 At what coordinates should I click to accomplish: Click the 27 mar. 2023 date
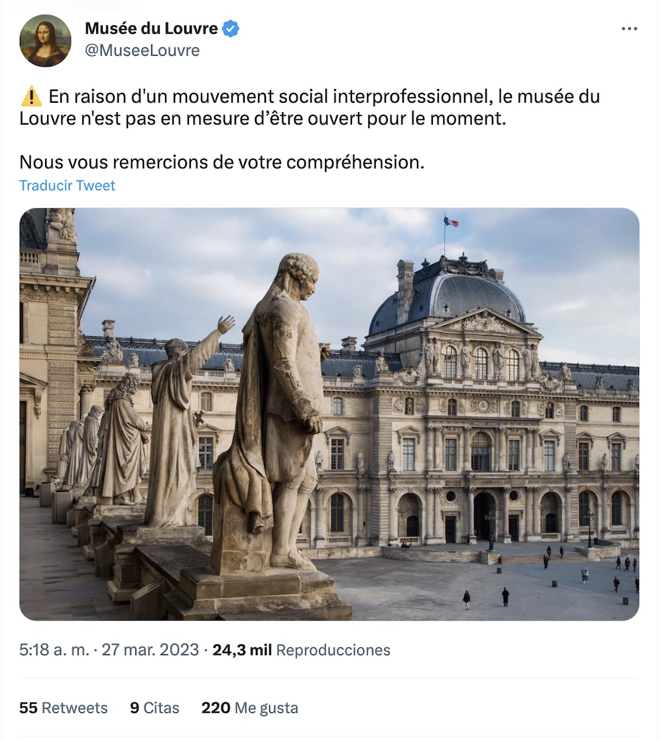pyautogui.click(x=150, y=650)
